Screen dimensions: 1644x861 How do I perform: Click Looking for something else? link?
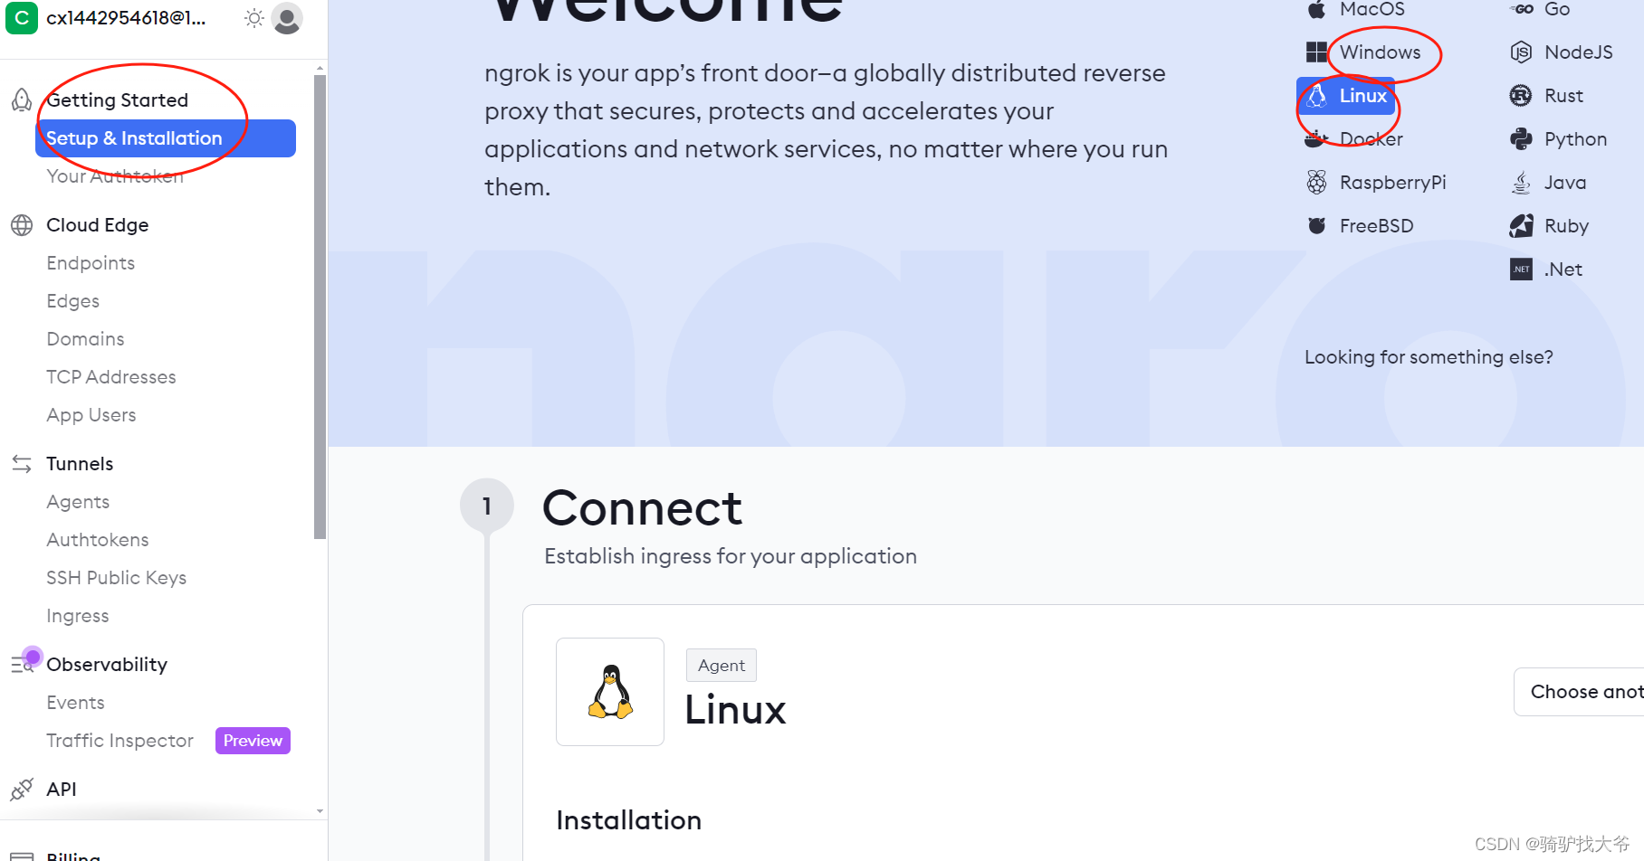[1429, 357]
